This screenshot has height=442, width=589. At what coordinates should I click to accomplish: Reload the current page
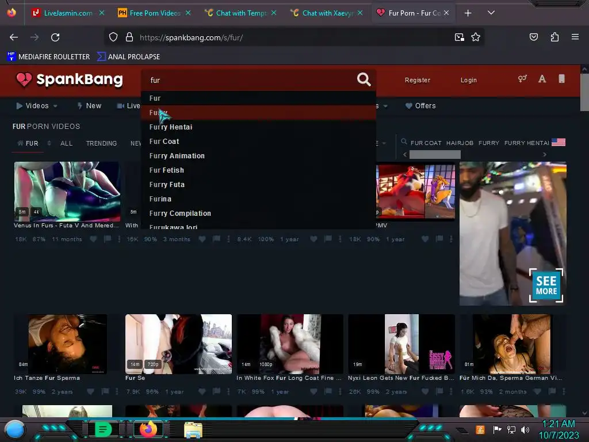[x=55, y=37]
